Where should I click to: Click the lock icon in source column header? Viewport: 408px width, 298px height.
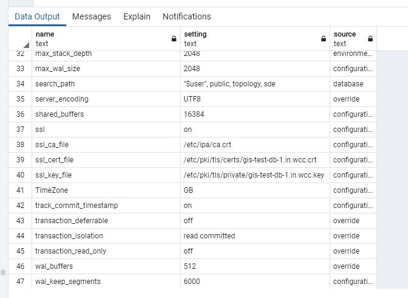(370, 38)
